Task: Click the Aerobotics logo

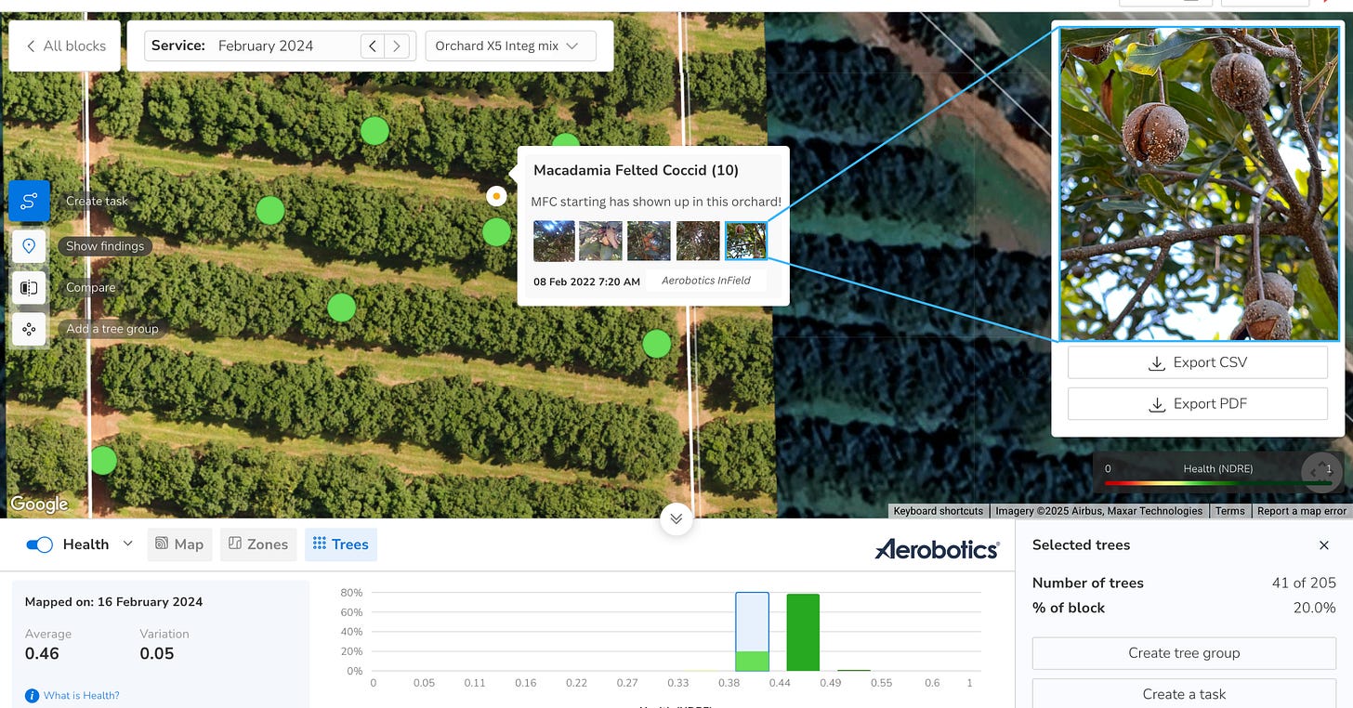Action: (937, 549)
